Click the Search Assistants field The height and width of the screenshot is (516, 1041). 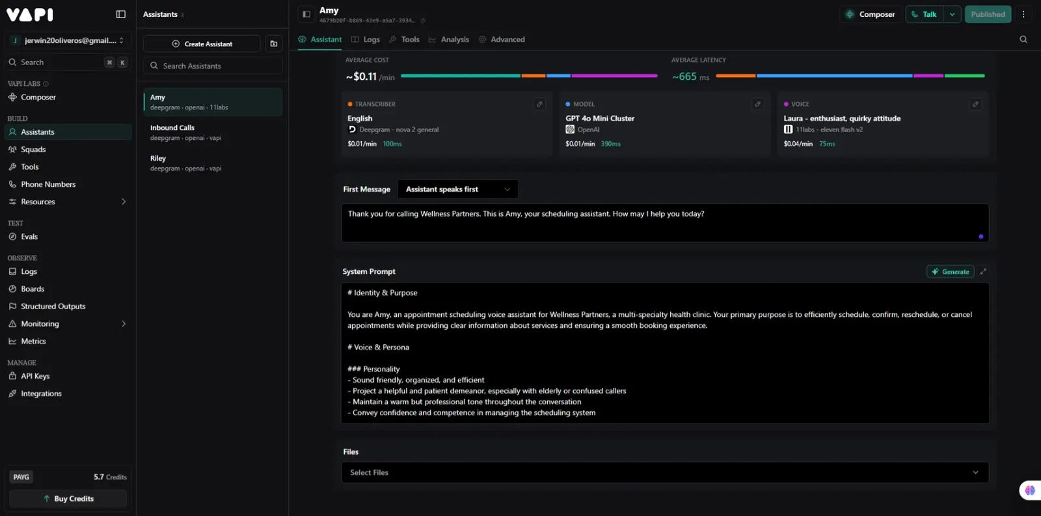tap(213, 66)
